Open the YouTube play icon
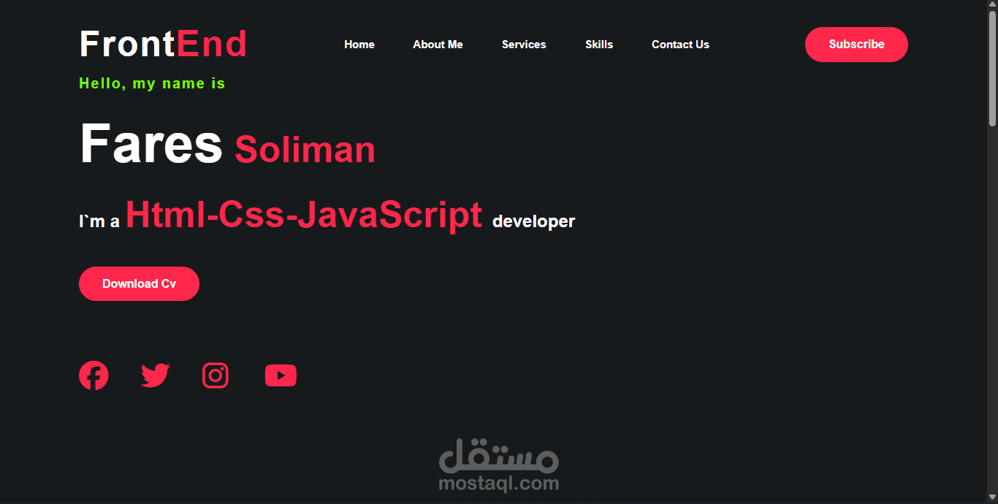The height and width of the screenshot is (504, 998). point(281,375)
